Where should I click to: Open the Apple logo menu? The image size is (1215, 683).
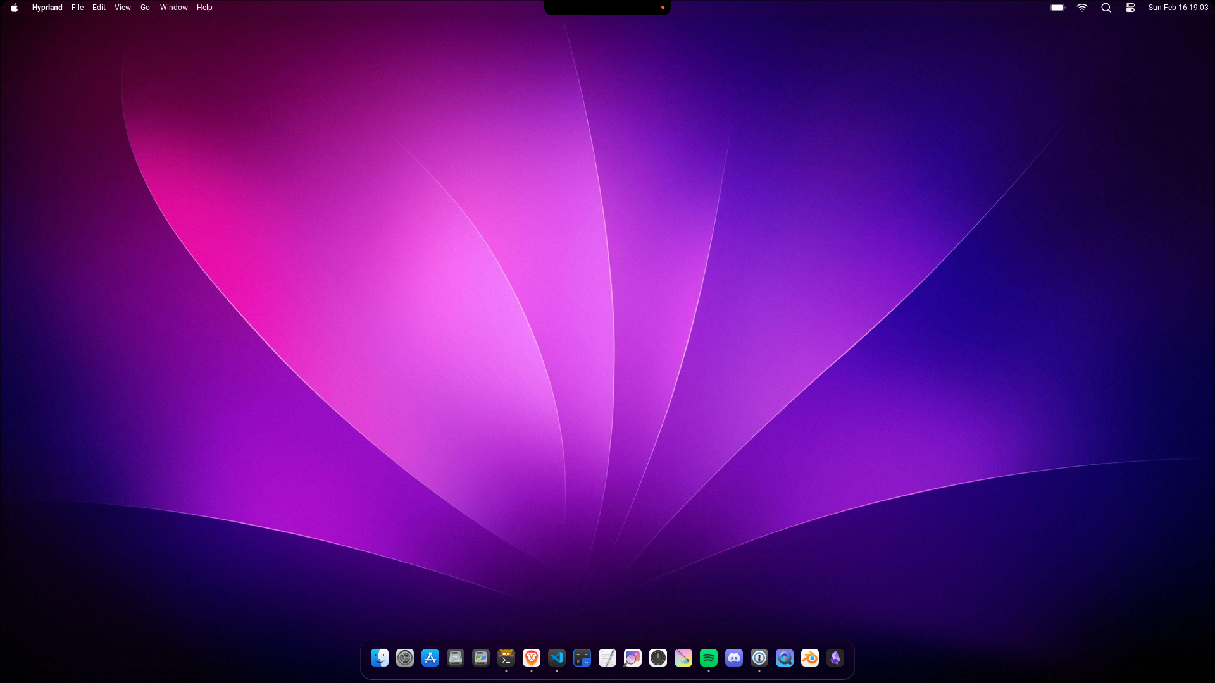(14, 8)
